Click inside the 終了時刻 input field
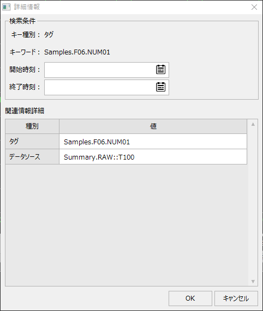 (99, 87)
